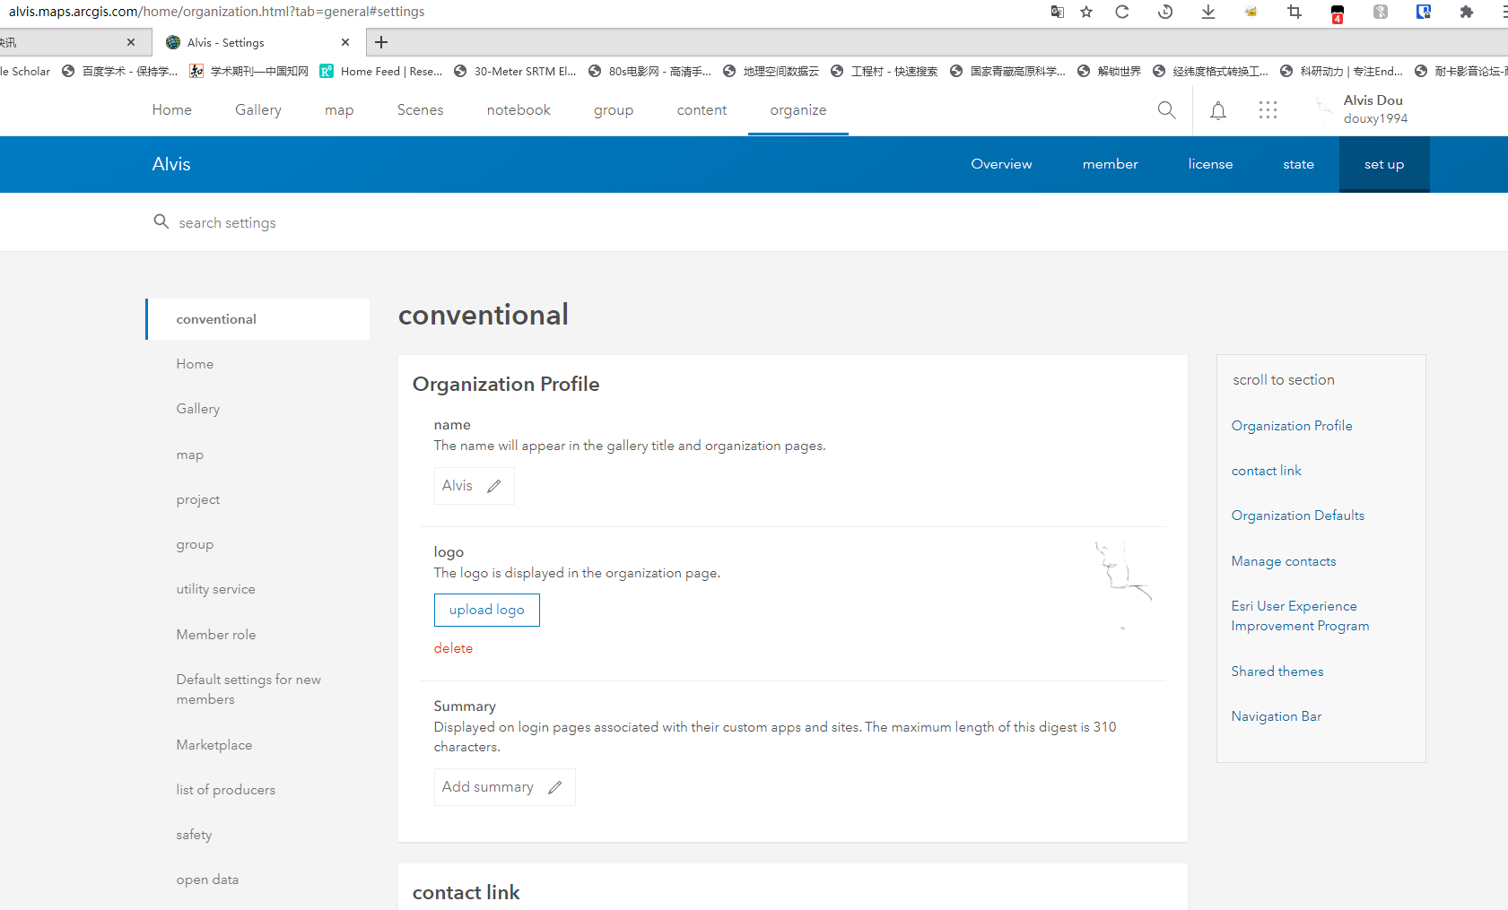Edit the summary using the pencil icon
1508x910 pixels.
click(x=554, y=785)
